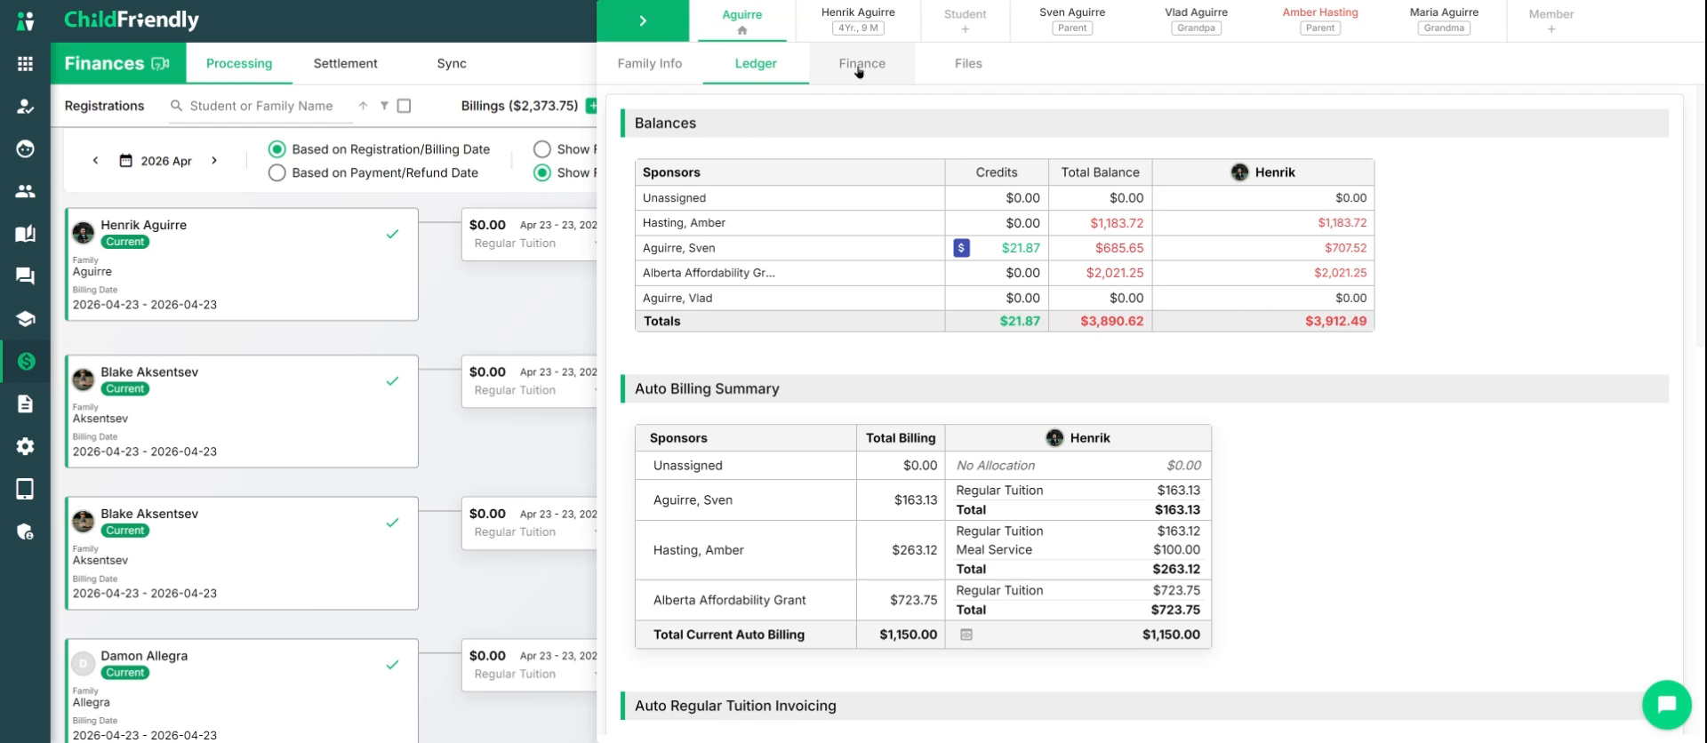Select Maria Aguirre grandma tab

point(1444,20)
